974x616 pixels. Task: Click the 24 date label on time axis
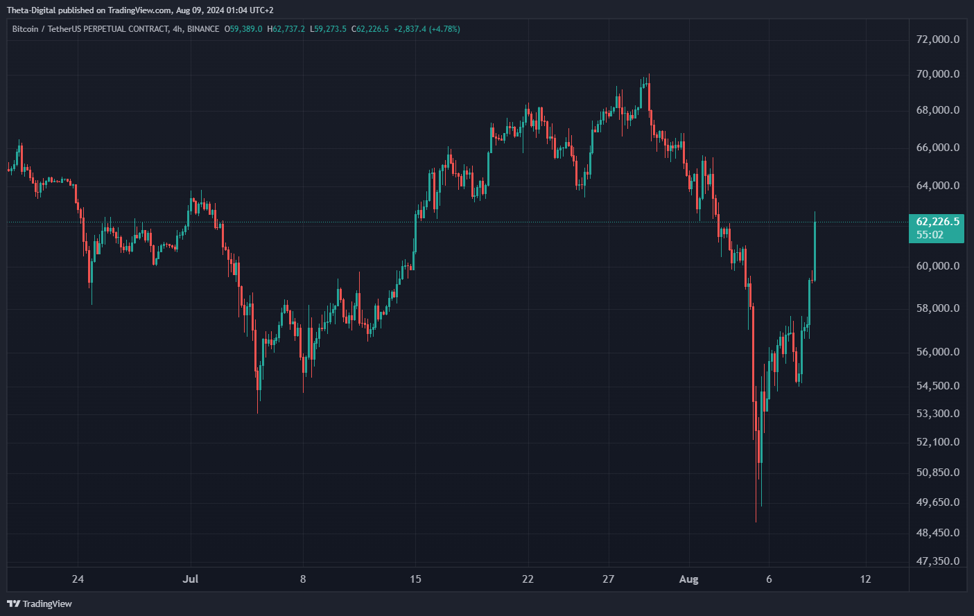tap(78, 579)
